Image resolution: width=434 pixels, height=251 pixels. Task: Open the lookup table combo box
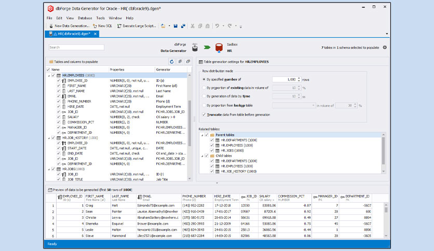pyautogui.click(x=294, y=105)
